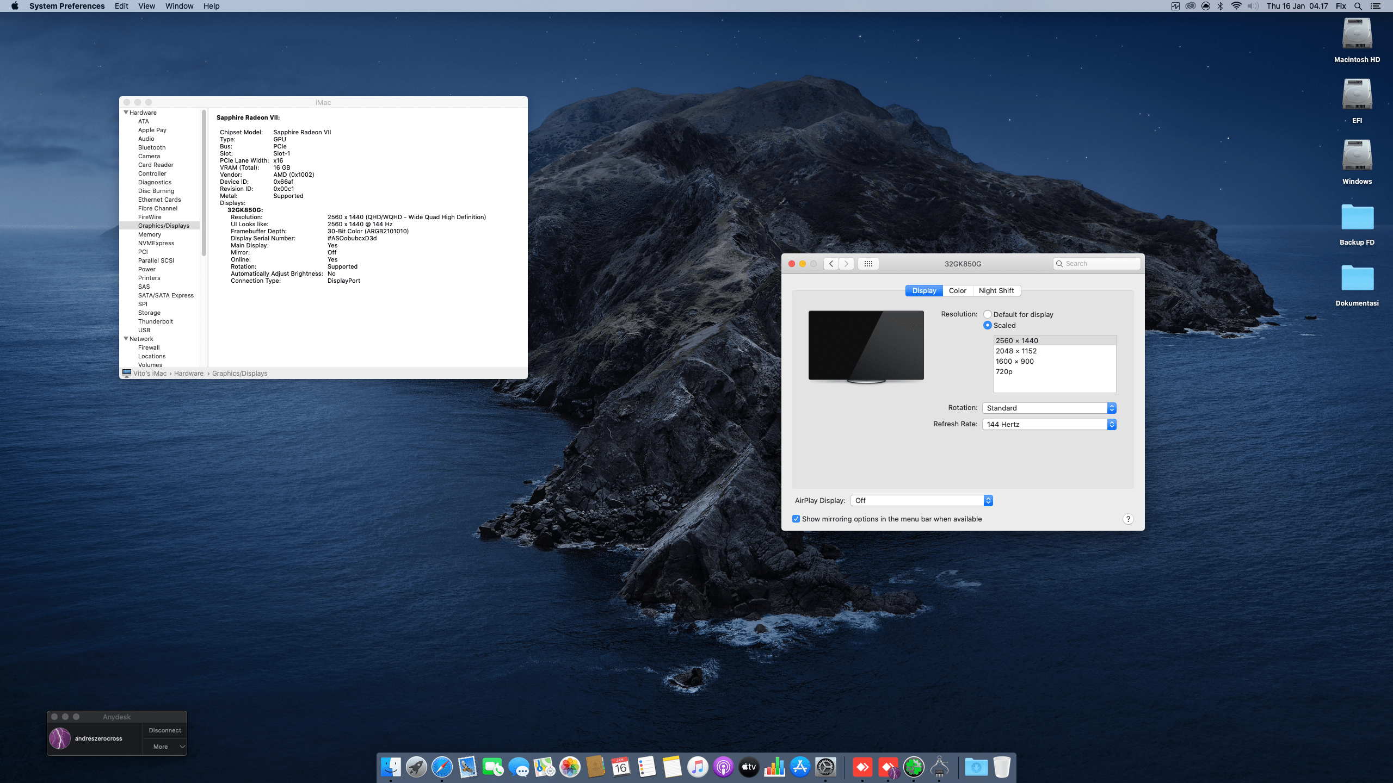Click the Show All grid icon
The width and height of the screenshot is (1393, 783).
coord(868,264)
